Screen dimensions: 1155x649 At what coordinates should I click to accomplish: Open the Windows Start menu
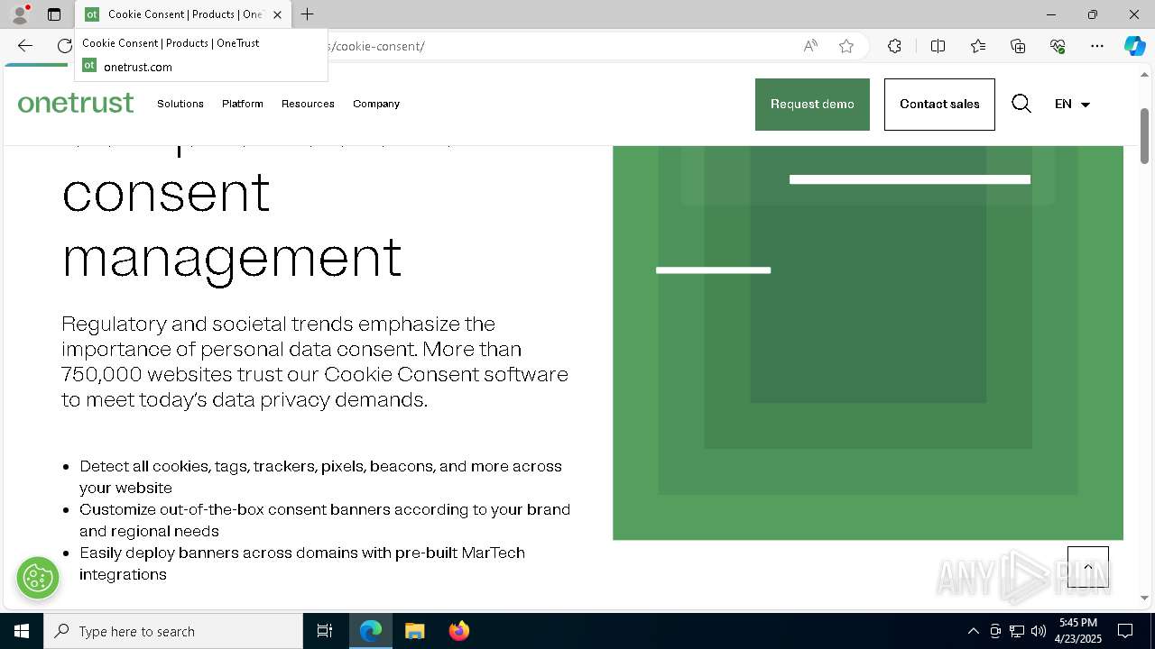(22, 631)
